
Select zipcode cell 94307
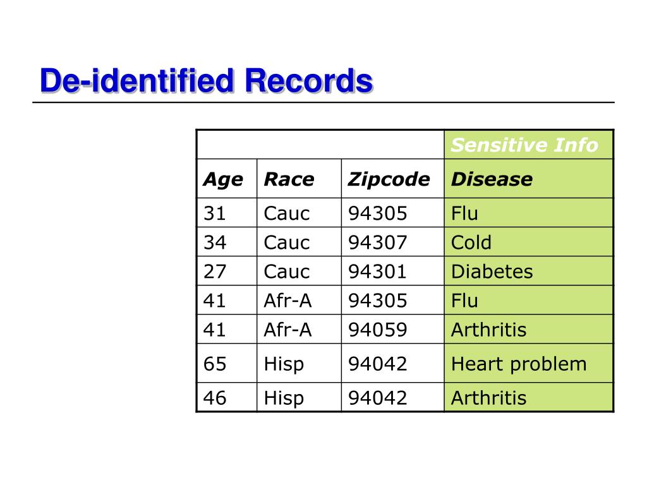[393, 242]
